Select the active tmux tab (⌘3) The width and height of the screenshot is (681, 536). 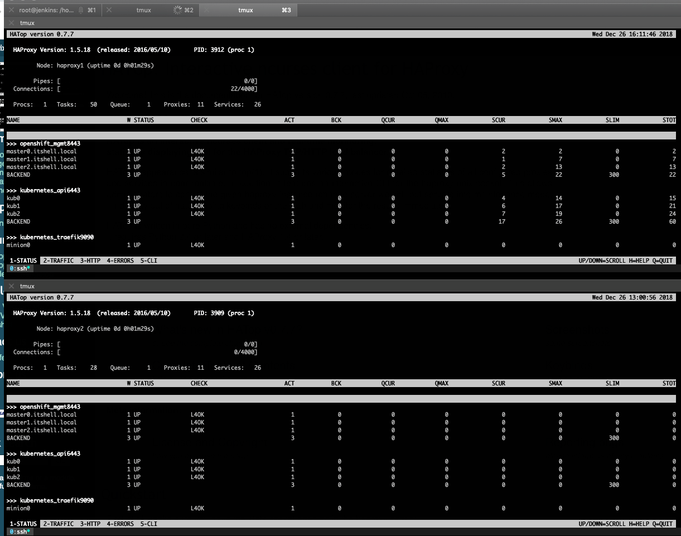coord(249,10)
